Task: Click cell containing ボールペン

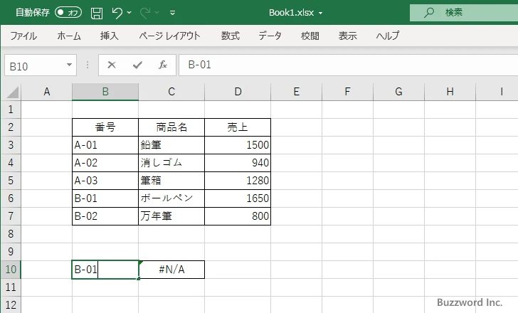Action: (x=171, y=198)
